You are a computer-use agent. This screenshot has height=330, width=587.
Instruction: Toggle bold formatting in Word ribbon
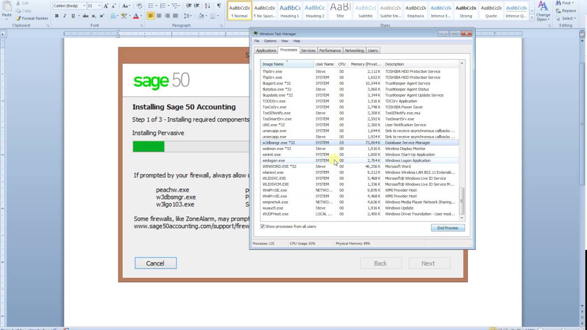coord(57,16)
